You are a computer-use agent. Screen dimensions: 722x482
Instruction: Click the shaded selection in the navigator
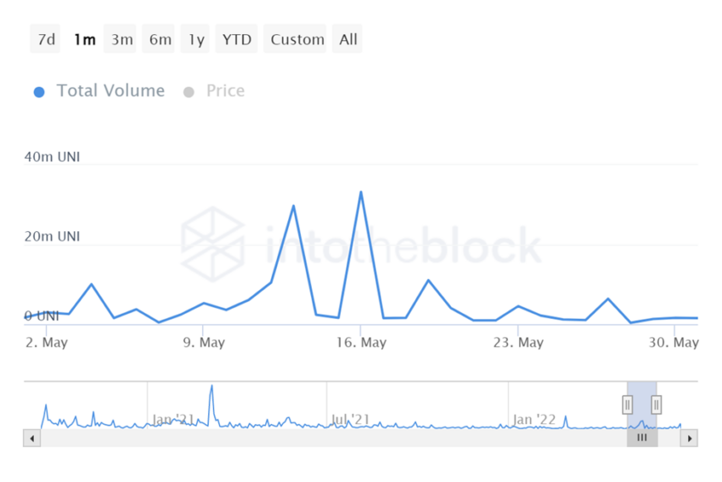pyautogui.click(x=642, y=415)
